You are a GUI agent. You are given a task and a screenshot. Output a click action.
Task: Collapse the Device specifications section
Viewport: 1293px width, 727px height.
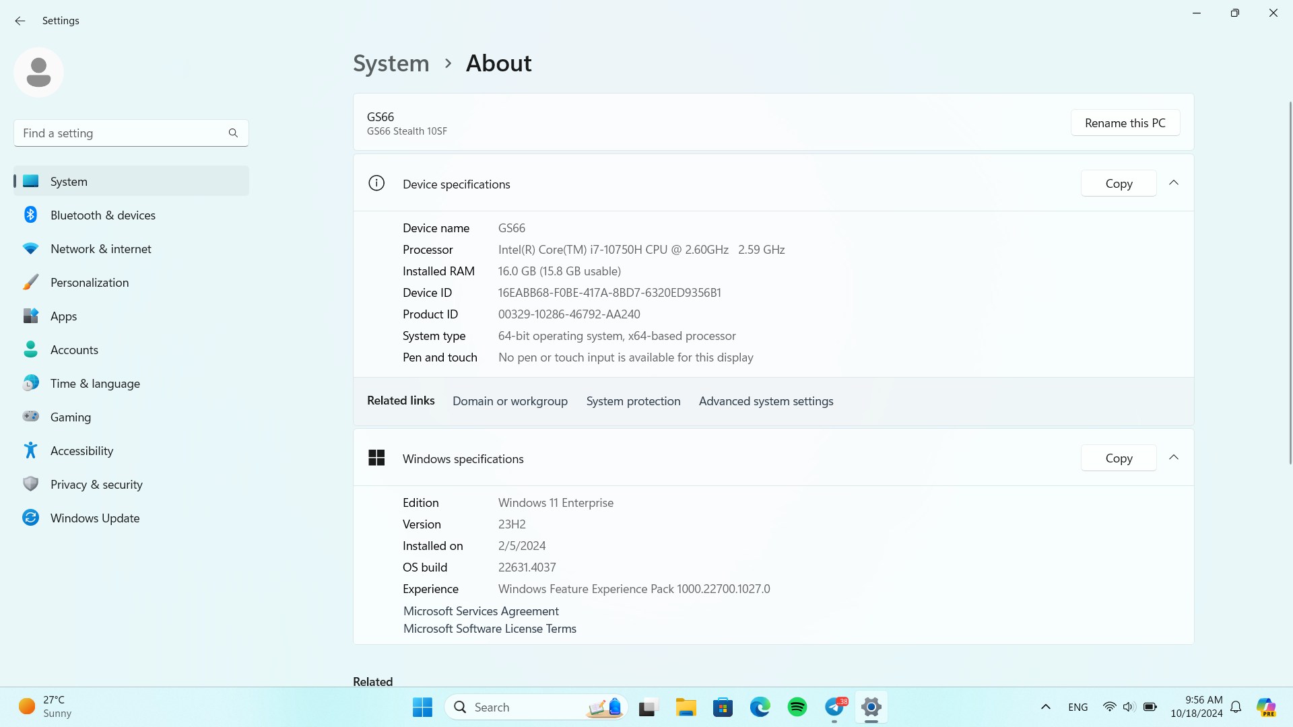pos(1174,183)
